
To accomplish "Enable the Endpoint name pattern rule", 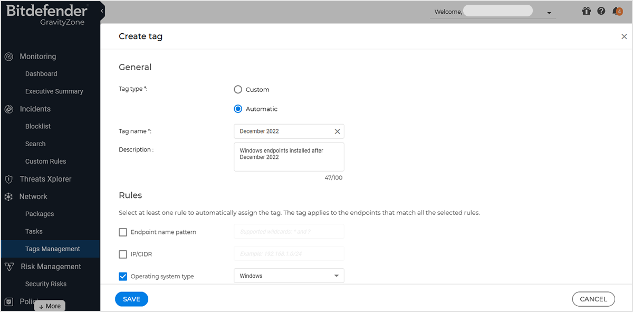I will point(122,232).
